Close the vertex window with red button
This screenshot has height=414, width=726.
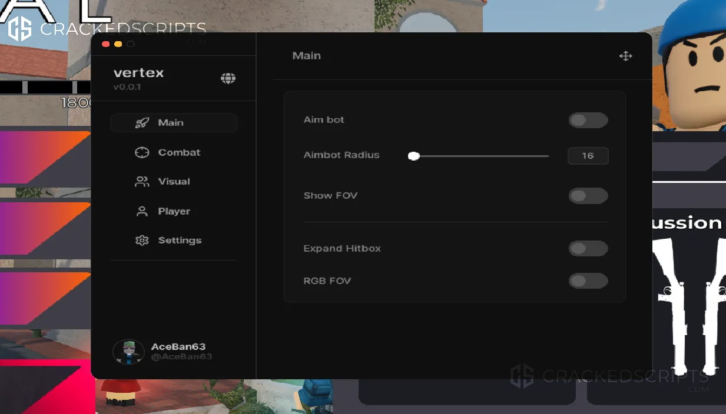click(x=106, y=44)
